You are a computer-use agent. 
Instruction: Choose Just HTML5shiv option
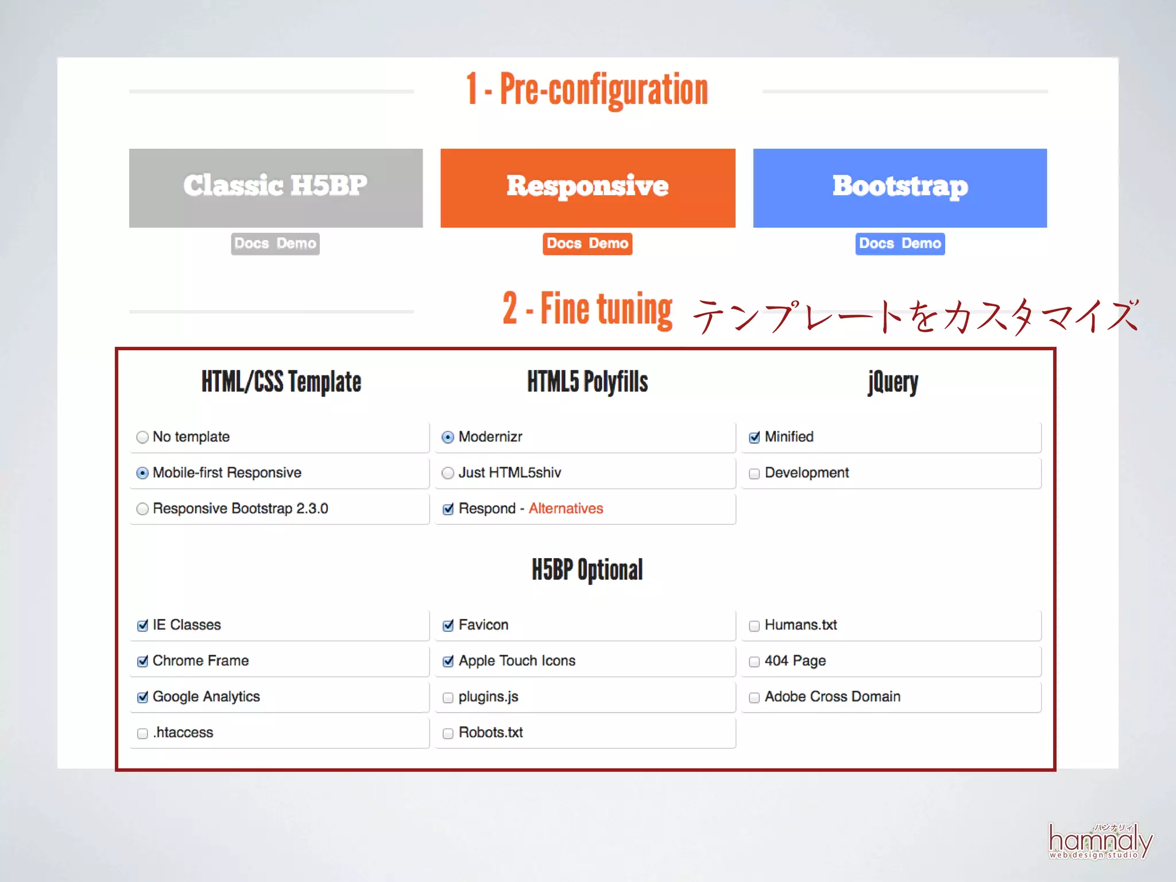point(448,473)
